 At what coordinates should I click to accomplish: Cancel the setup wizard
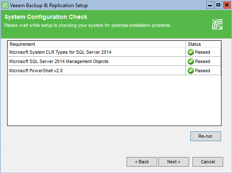coord(208,162)
